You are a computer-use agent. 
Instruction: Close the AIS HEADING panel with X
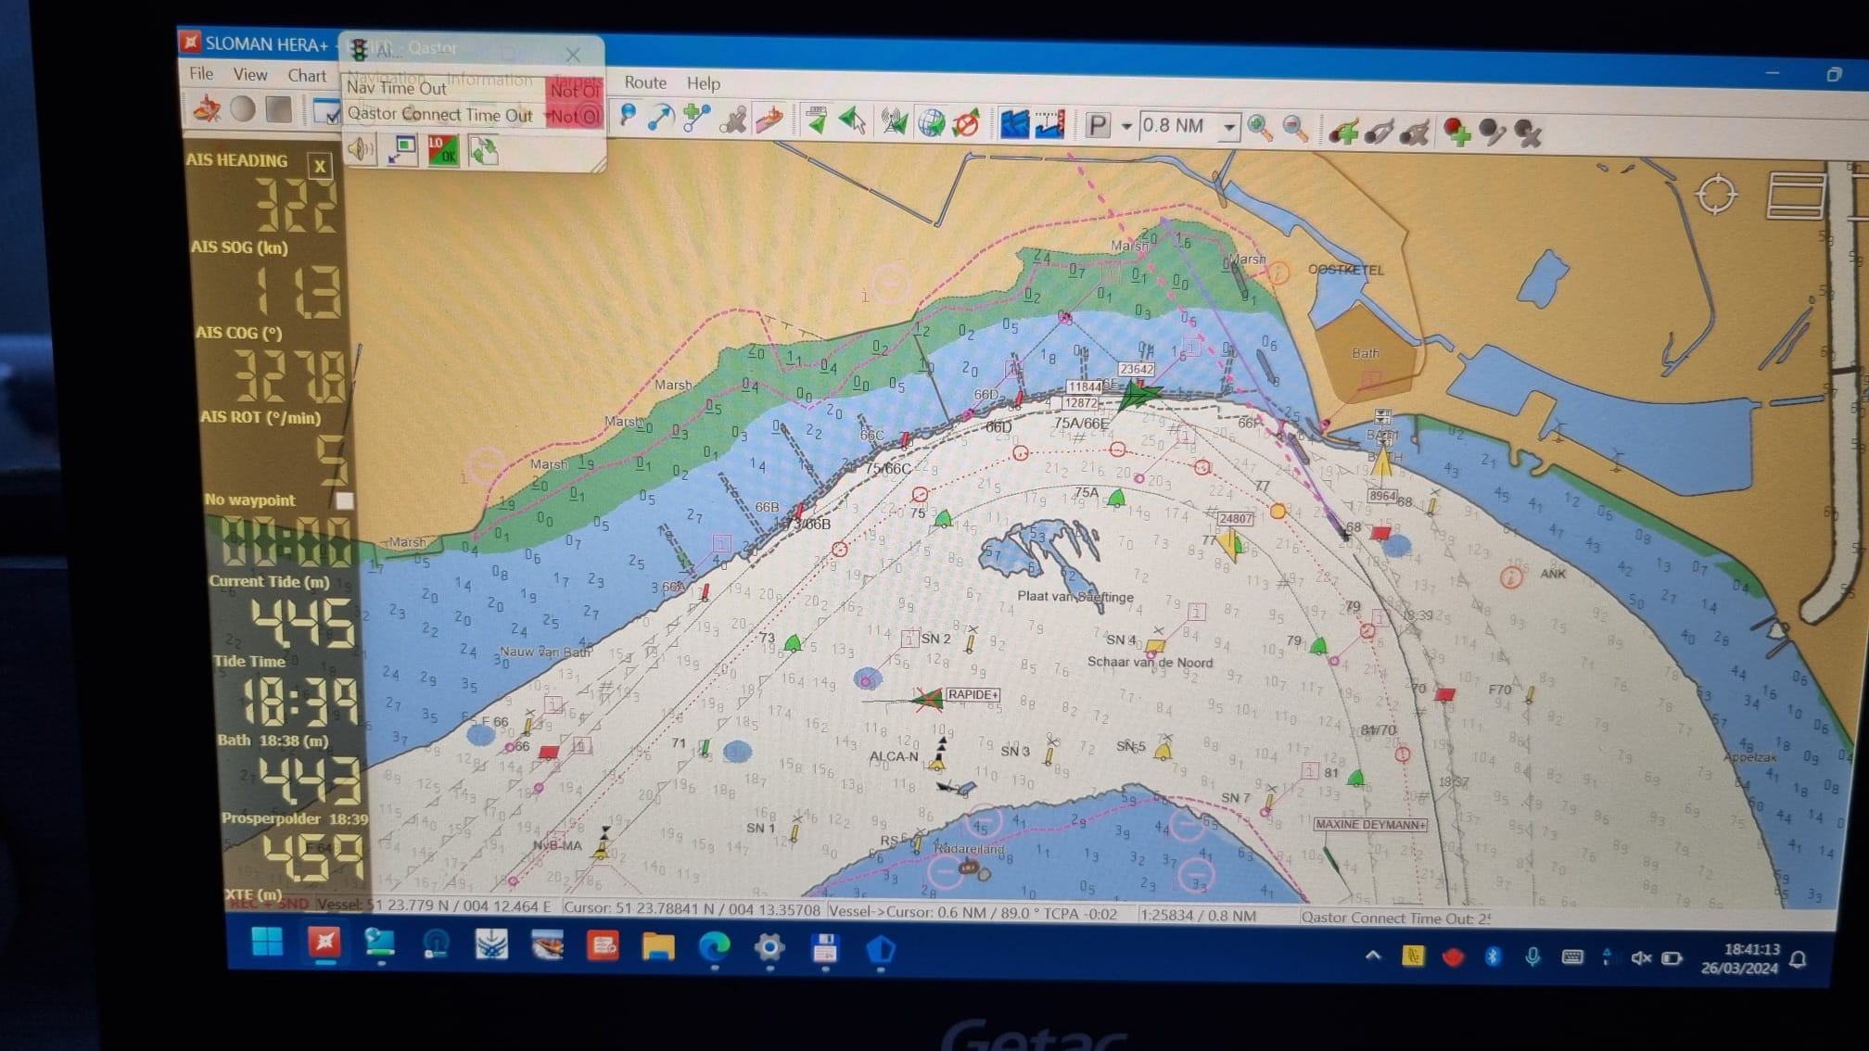click(x=320, y=166)
